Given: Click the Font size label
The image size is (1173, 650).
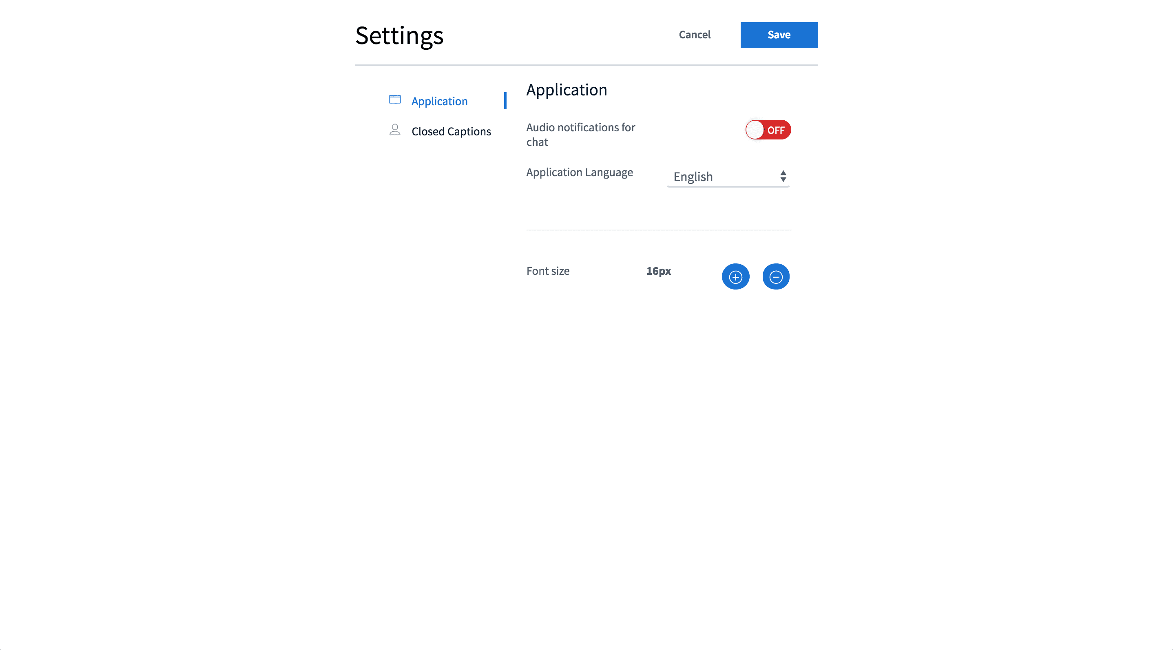Looking at the screenshot, I should coord(548,271).
